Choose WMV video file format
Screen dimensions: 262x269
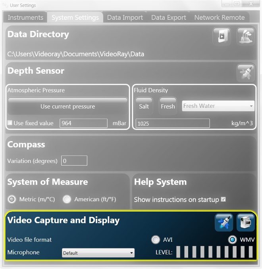233,240
